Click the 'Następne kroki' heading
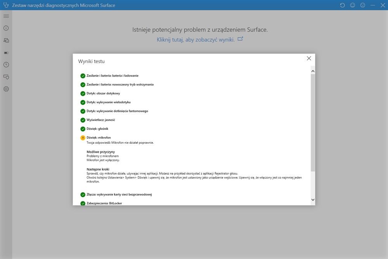 tap(98, 169)
